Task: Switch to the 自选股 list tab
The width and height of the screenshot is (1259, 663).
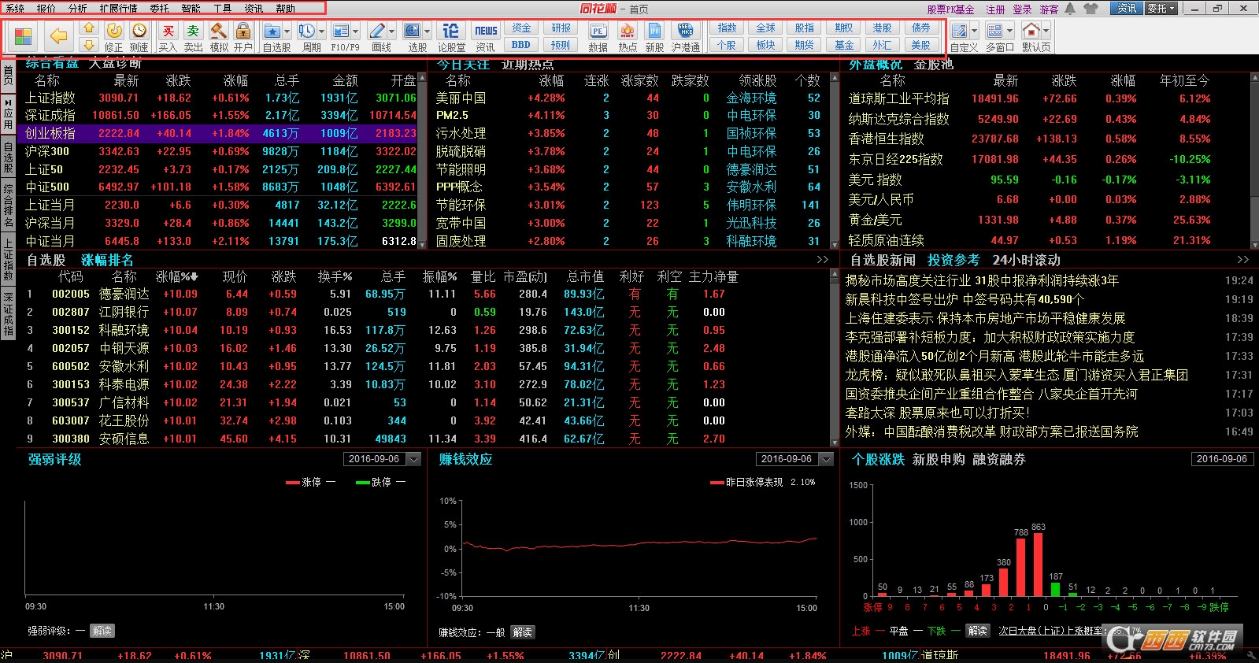Action: [x=46, y=260]
